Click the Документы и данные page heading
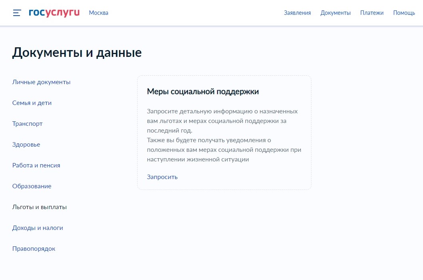This screenshot has height=280, width=423. pos(77,52)
